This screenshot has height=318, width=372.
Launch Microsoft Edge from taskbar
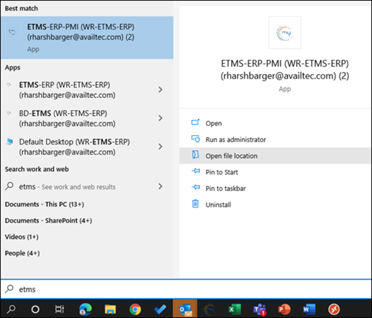point(85,309)
